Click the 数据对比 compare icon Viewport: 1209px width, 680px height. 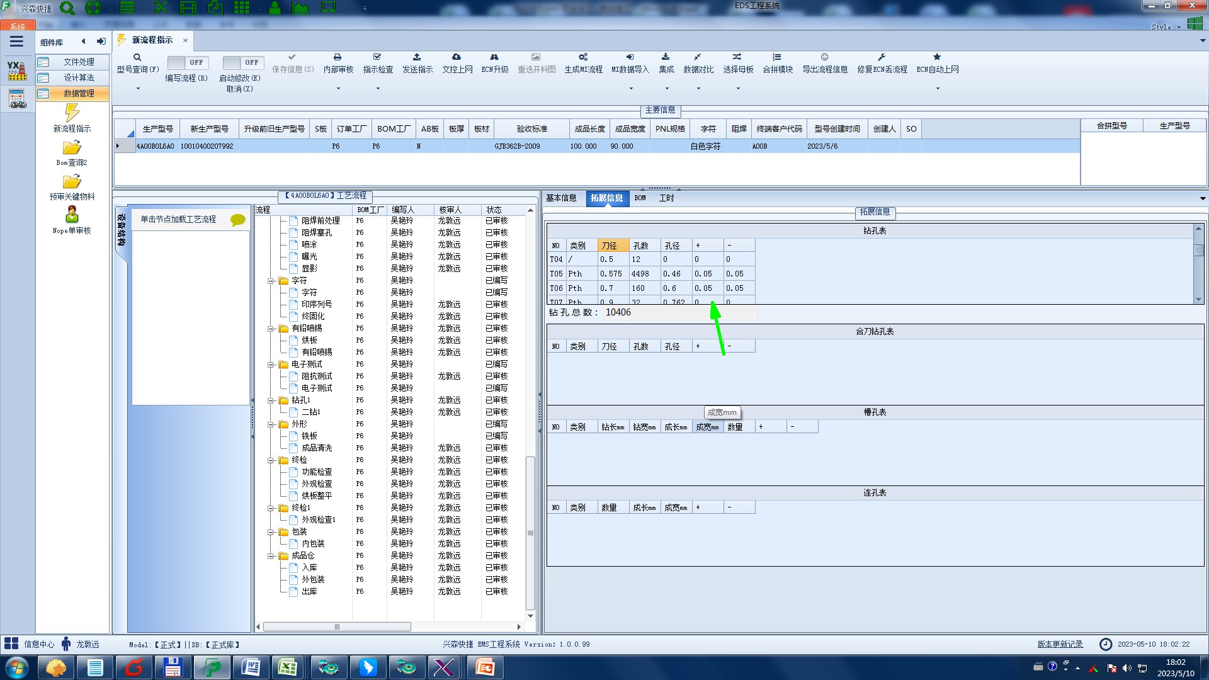(x=698, y=57)
